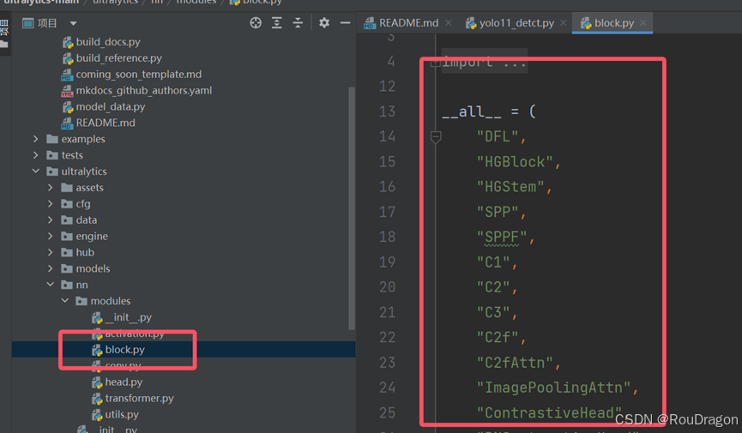
Task: Expand the tests folder
Action: [35, 155]
